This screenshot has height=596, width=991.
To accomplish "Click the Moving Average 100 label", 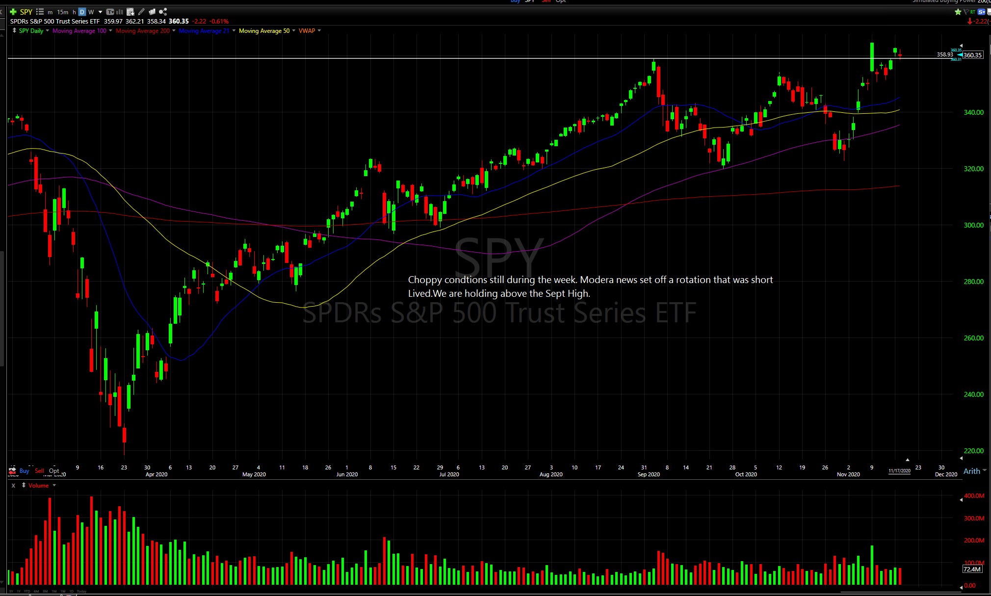I will coord(79,31).
